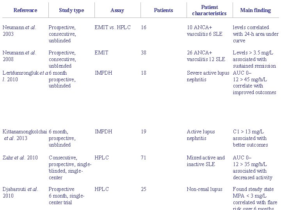
Task: Click the Reference column header
Action: pyautogui.click(x=25, y=10)
